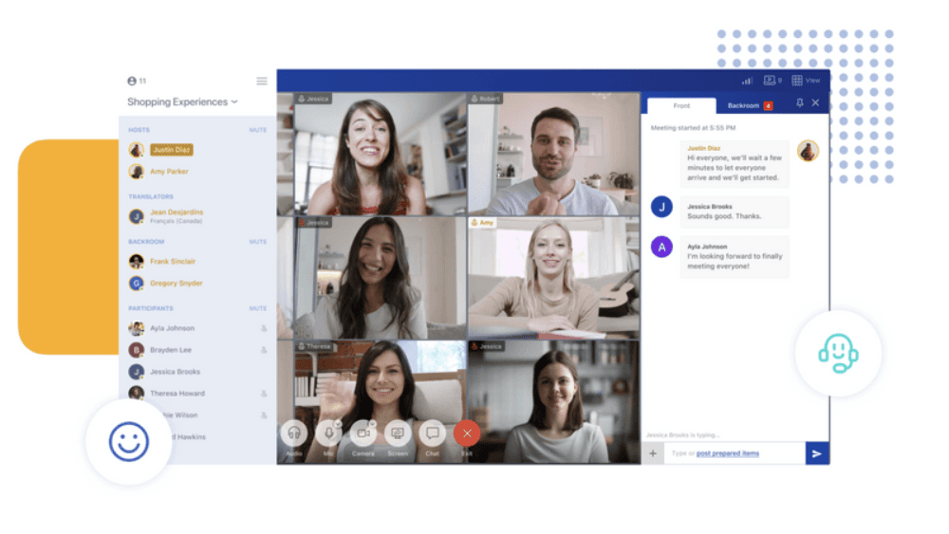Viewport: 949px width, 534px height.
Task: Select the Robert video tile
Action: pos(554,154)
